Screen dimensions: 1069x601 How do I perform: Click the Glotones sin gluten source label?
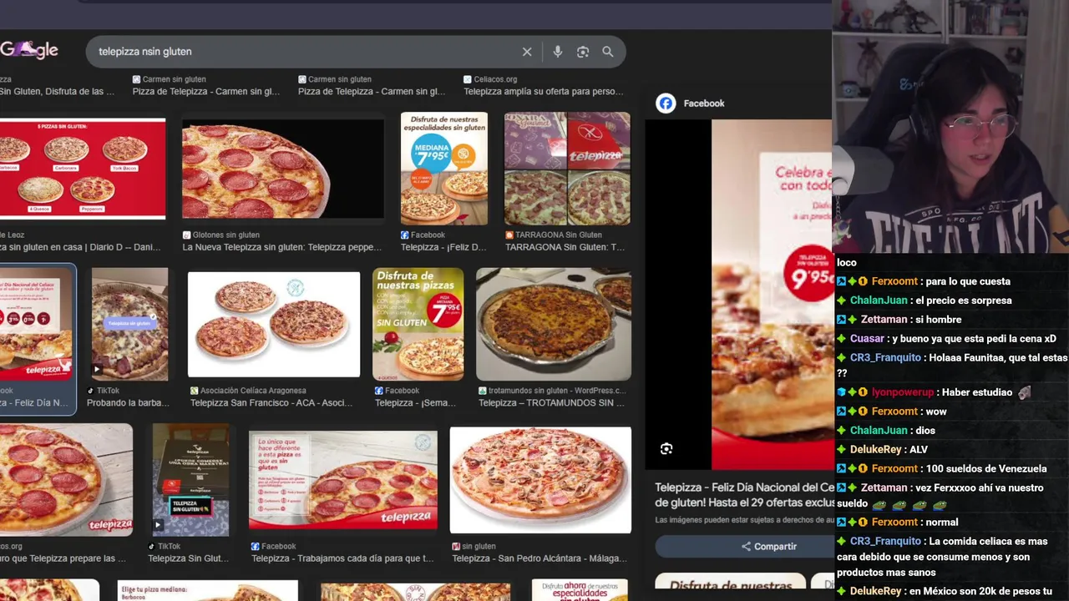tap(225, 235)
